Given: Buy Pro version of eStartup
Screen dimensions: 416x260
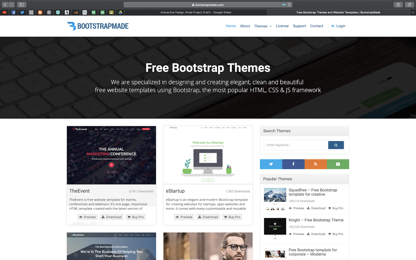Looking at the screenshot, I should coord(232,217).
